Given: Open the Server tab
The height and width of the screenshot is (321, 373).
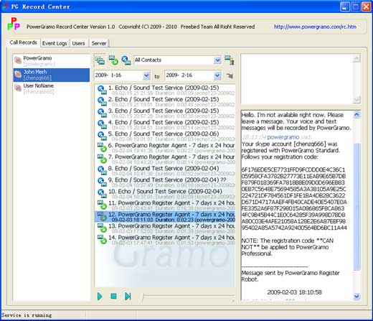Looking at the screenshot, I should tap(99, 43).
